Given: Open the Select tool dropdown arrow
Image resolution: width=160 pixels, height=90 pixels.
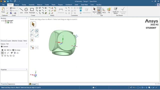Looking at the screenshot, I should [x=94, y=13].
